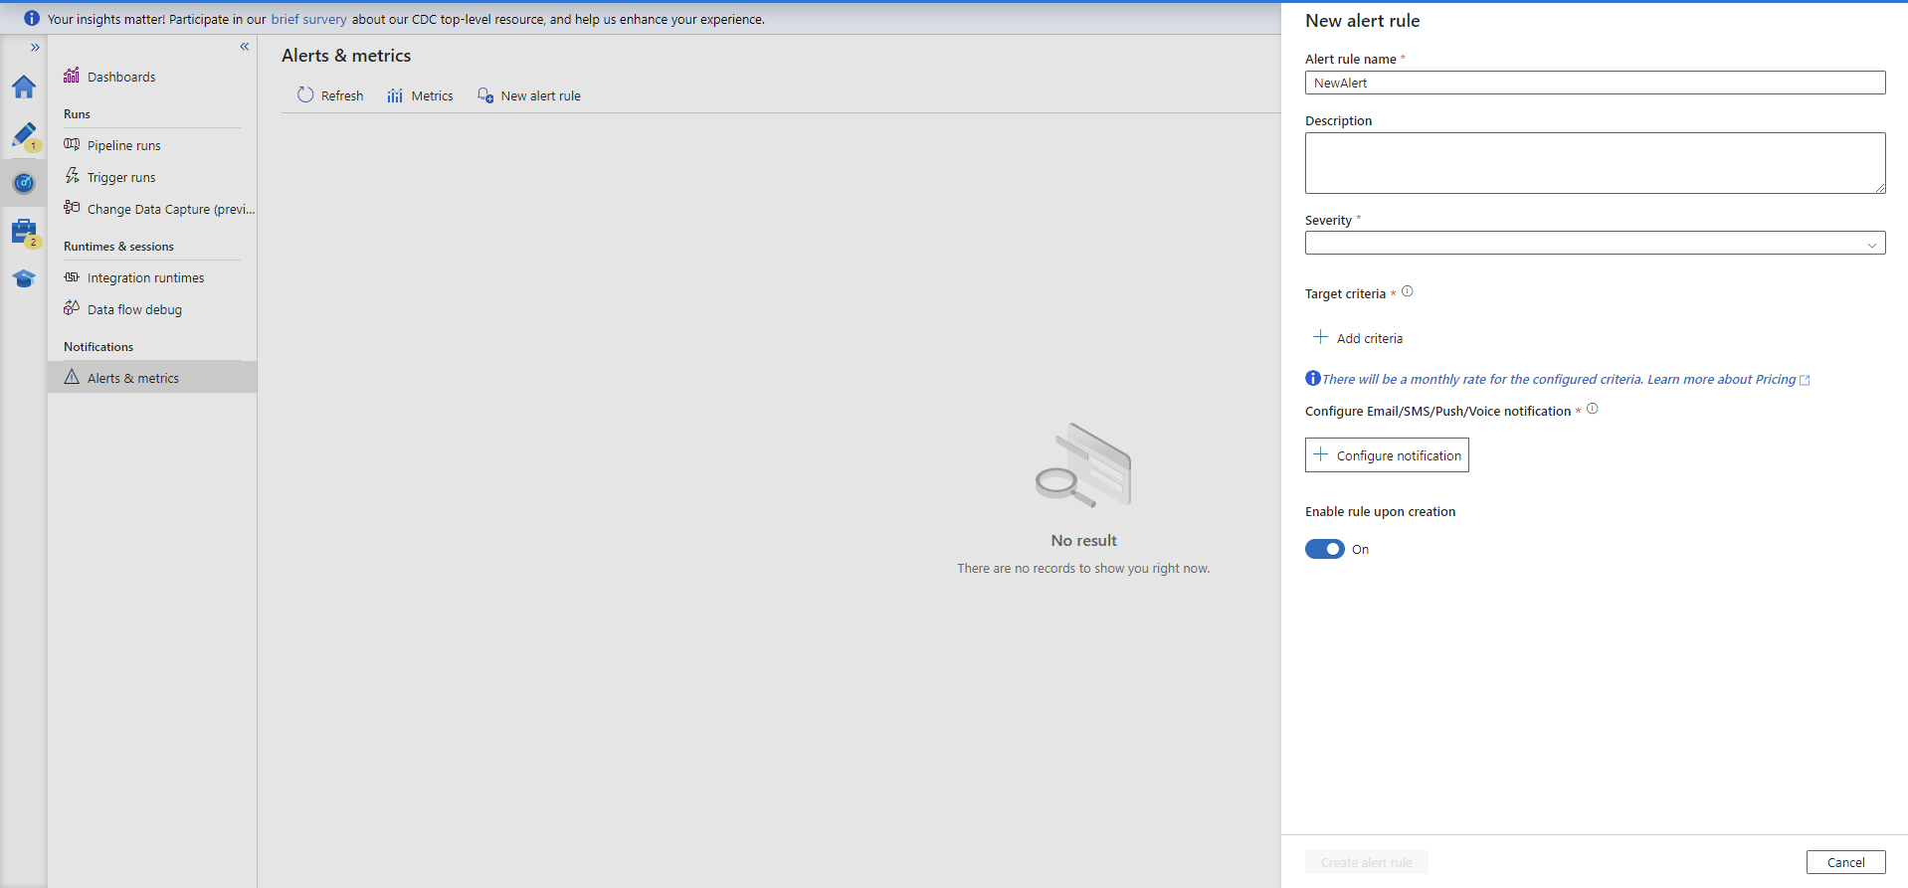Collapse the Monitor side menu

coord(244,47)
